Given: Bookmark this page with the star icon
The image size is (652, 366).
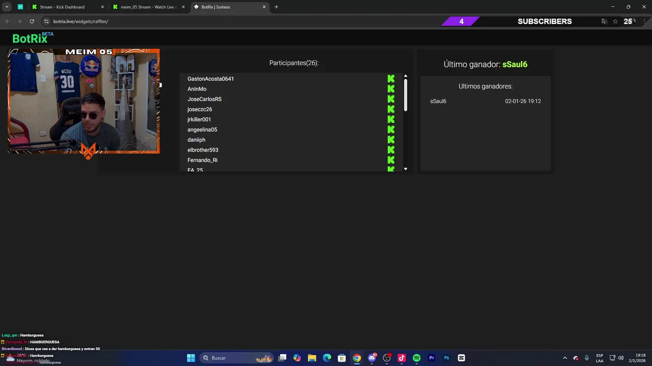Looking at the screenshot, I should (615, 21).
